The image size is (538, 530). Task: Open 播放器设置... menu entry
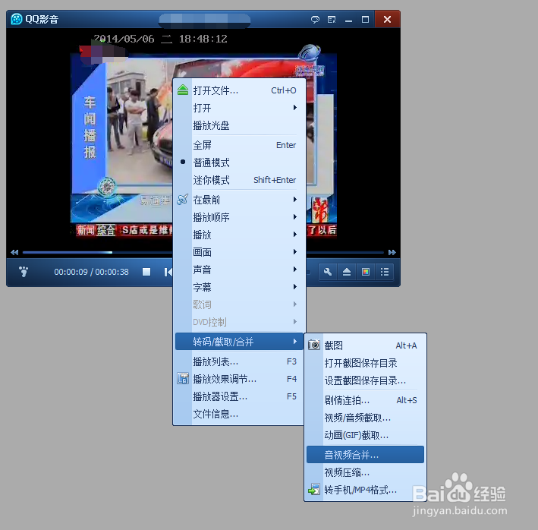239,396
